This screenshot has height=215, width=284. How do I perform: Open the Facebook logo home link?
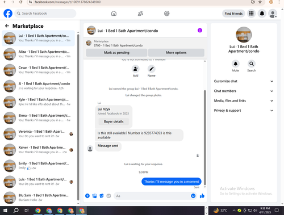point(8,14)
